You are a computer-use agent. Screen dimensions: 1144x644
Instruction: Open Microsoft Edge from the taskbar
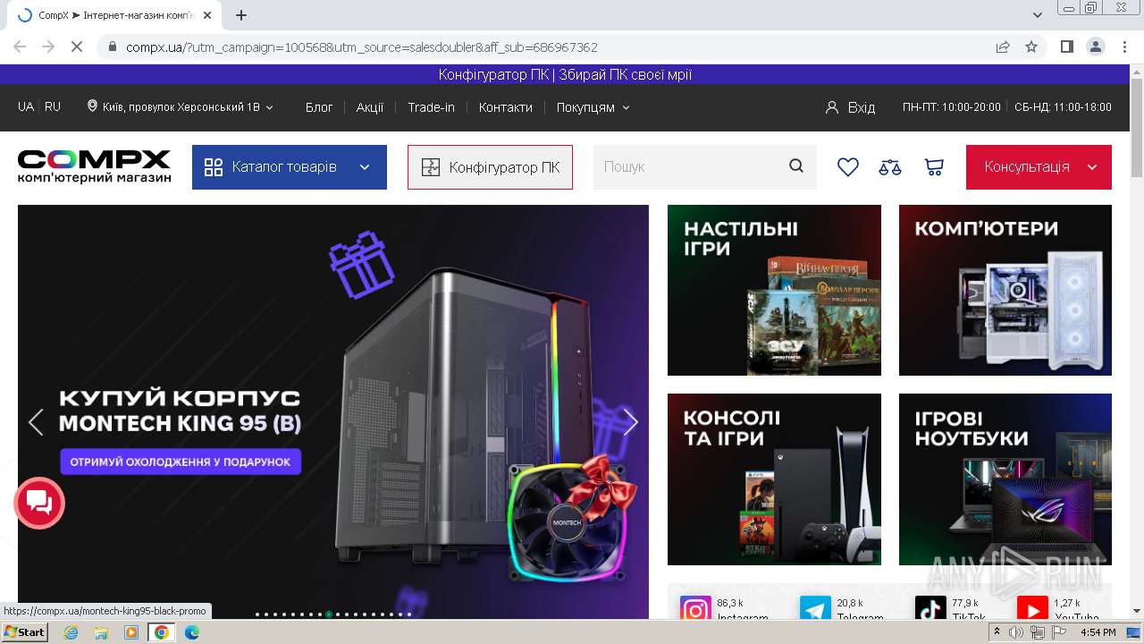click(192, 632)
